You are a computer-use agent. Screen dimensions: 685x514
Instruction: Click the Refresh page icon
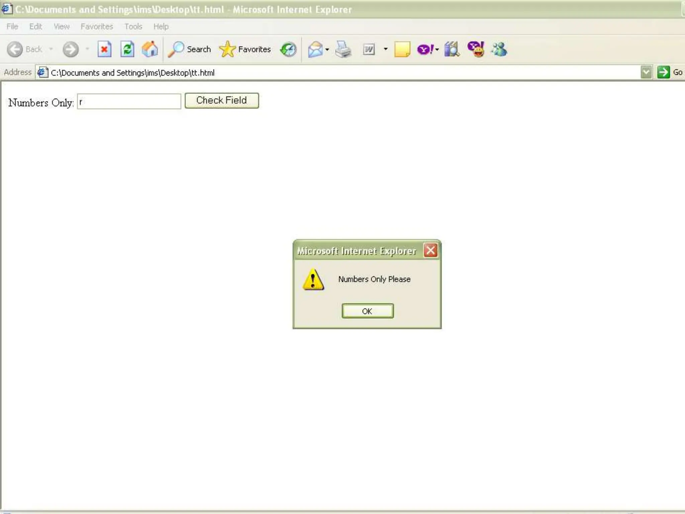click(127, 50)
